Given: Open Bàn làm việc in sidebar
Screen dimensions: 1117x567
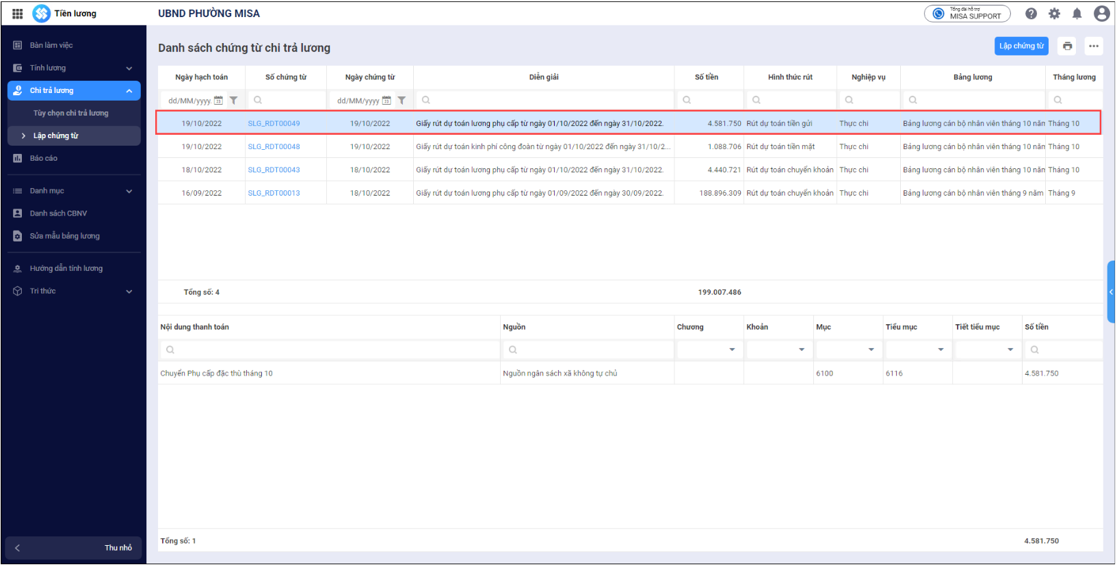Looking at the screenshot, I should coord(74,45).
